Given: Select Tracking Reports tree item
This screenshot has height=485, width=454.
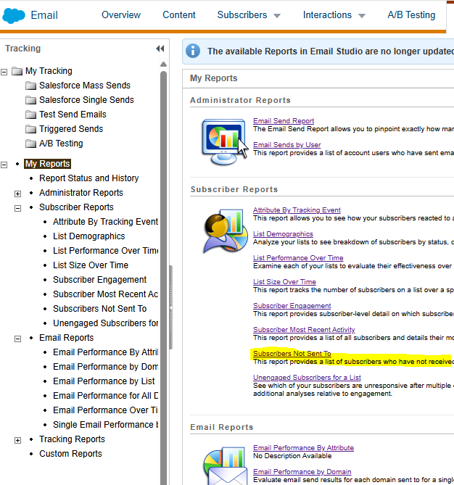Looking at the screenshot, I should (72, 439).
